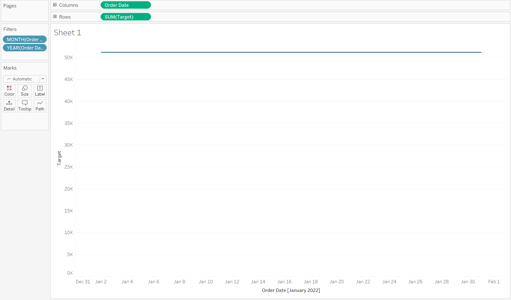Click the 5K axis tick label
This screenshot has height=300, width=511.
pos(70,254)
